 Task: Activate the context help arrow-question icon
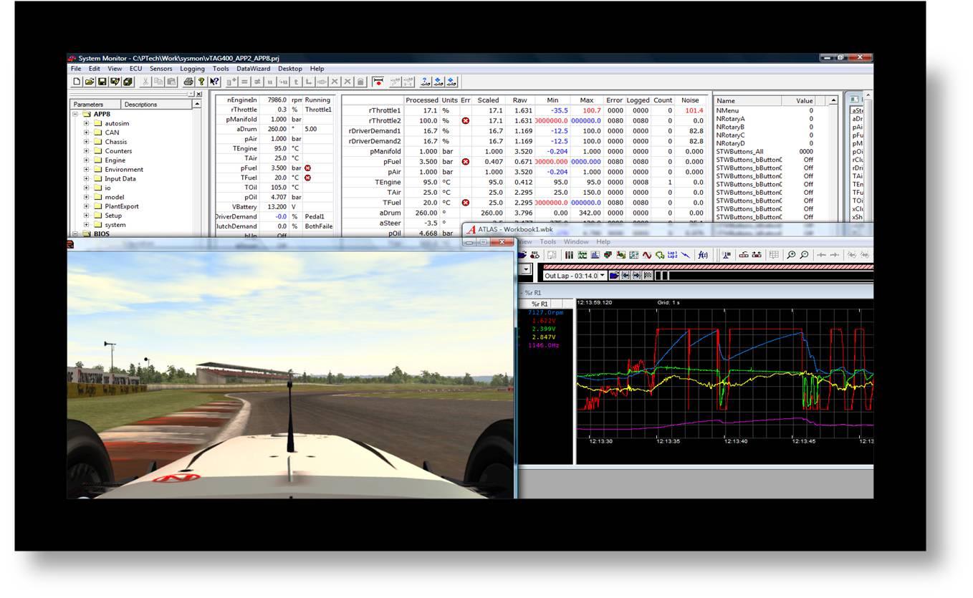point(214,82)
